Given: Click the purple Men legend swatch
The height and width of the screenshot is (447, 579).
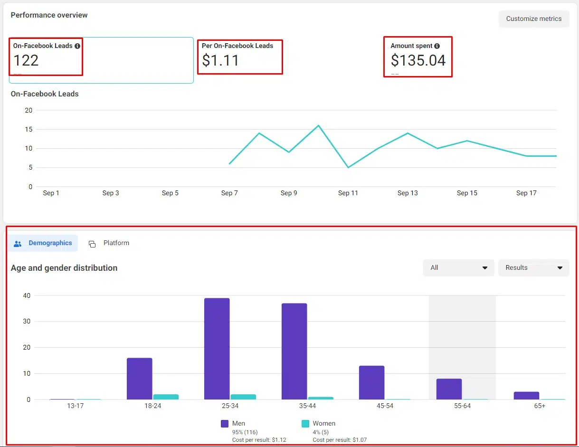Looking at the screenshot, I should (225, 424).
